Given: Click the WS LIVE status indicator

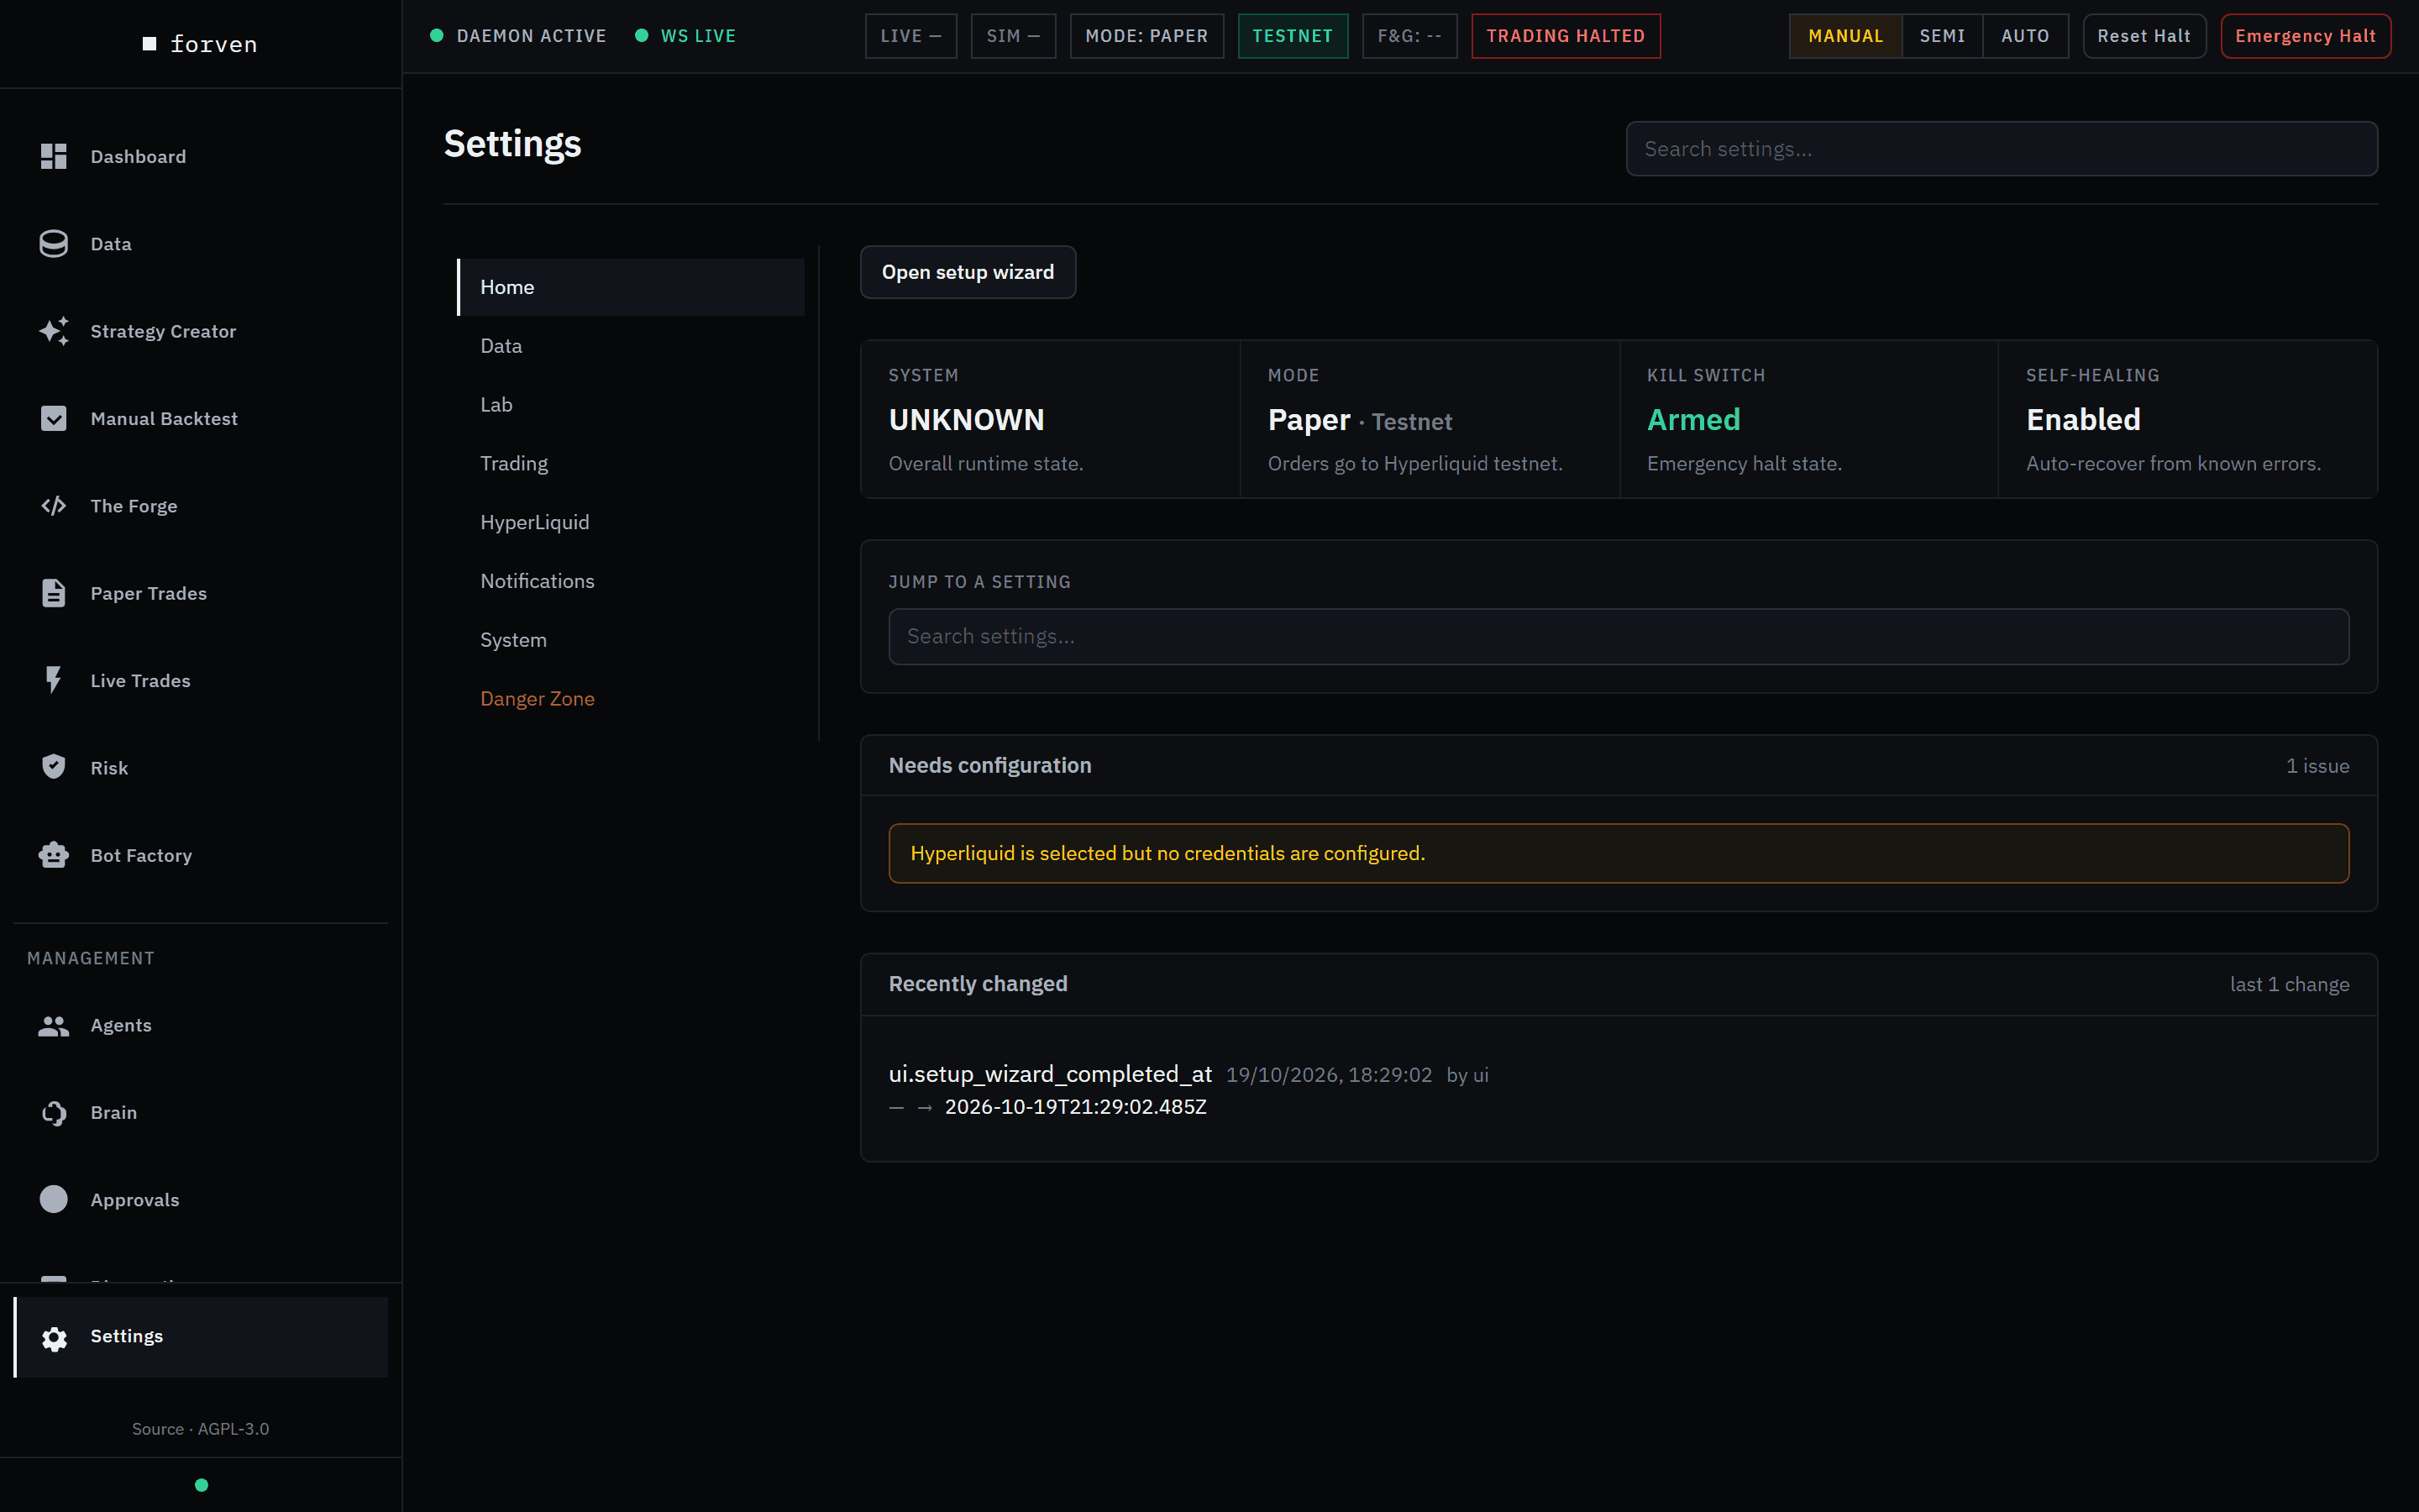Looking at the screenshot, I should click(x=687, y=36).
